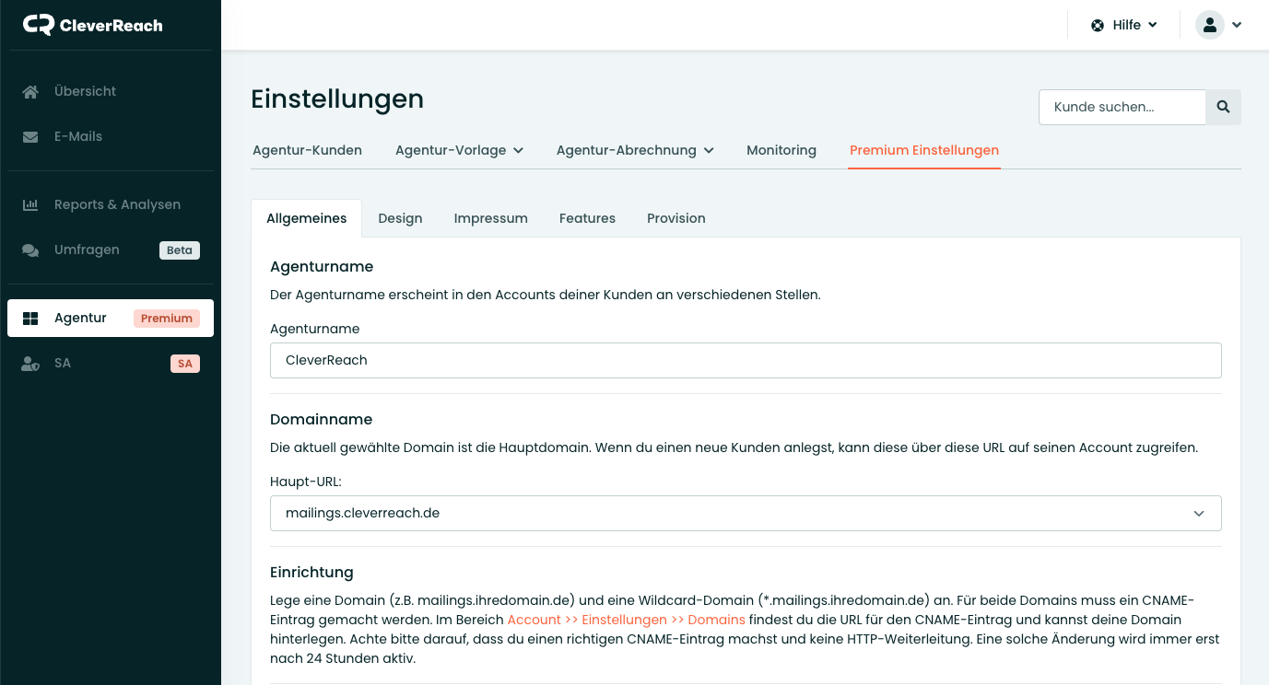Click the Hilfe lifebuoy icon
The height and width of the screenshot is (685, 1269).
click(1098, 25)
